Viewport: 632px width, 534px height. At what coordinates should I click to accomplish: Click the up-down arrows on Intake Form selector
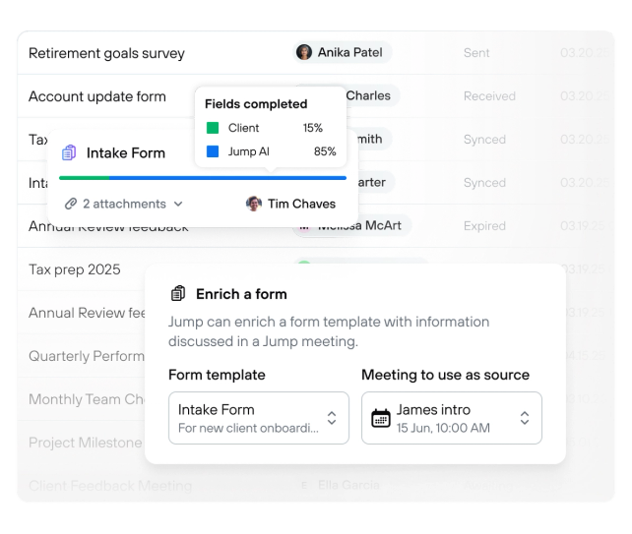(332, 418)
